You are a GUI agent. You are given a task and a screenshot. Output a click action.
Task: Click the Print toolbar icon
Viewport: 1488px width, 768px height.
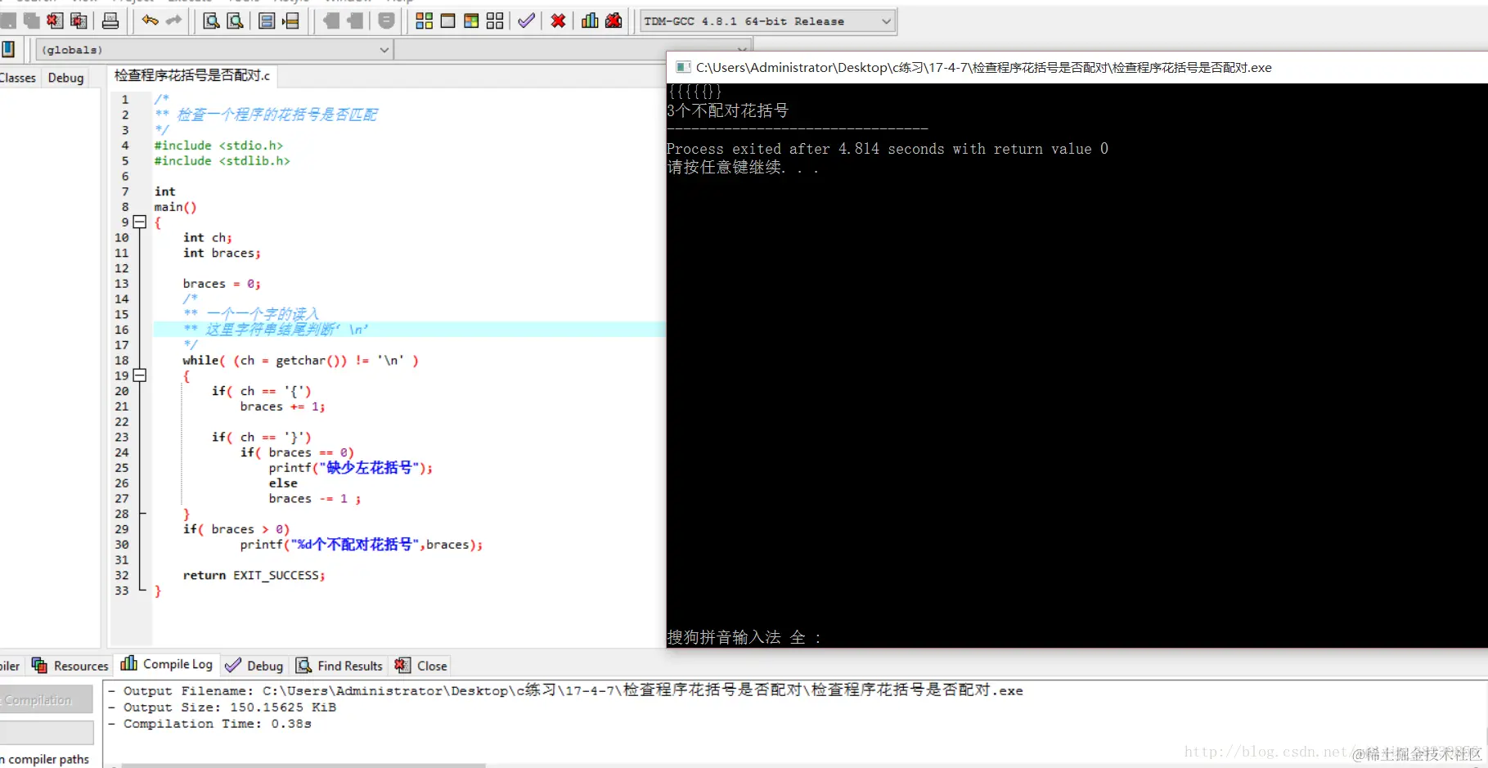pos(110,20)
